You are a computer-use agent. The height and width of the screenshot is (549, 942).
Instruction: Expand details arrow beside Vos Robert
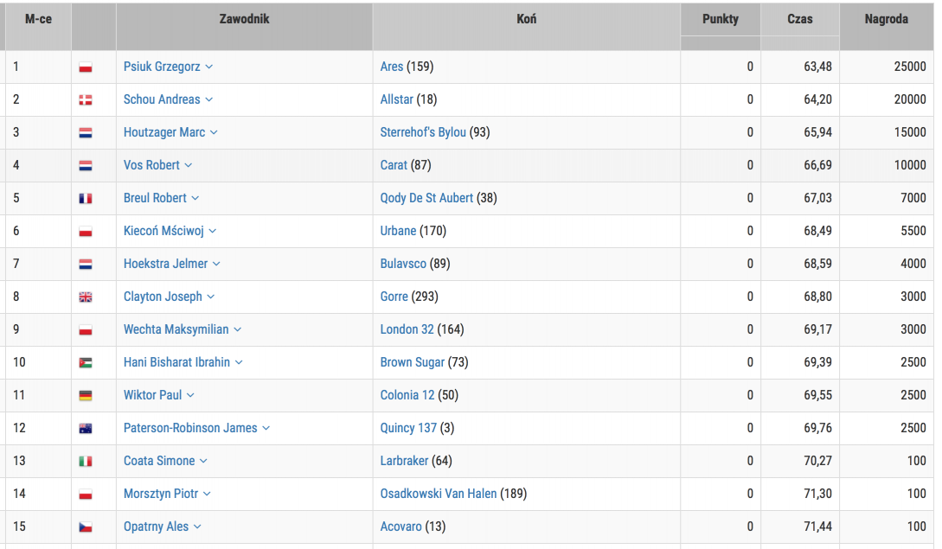click(x=189, y=166)
